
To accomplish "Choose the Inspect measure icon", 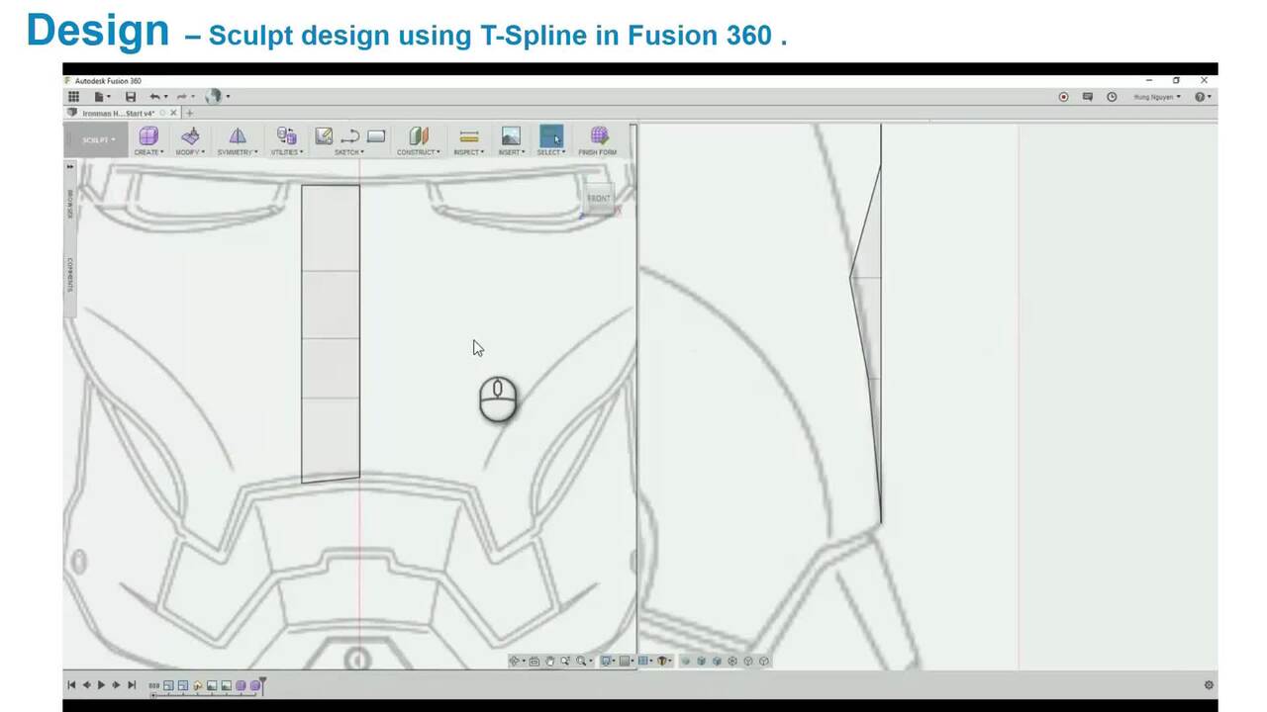I will tap(469, 135).
